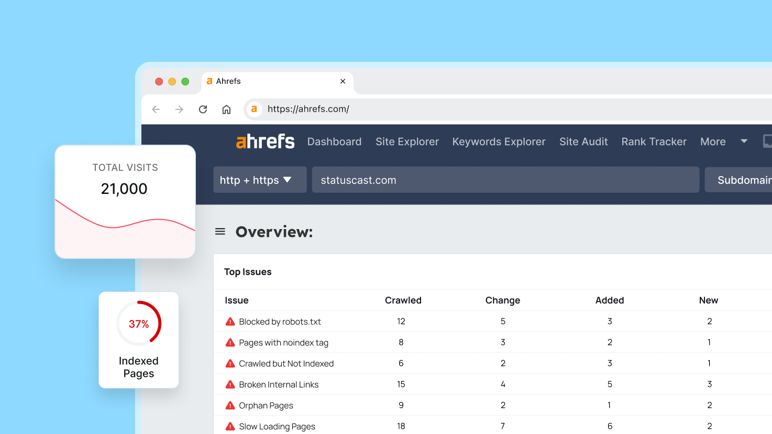Click the Top Issues heading

(x=248, y=272)
